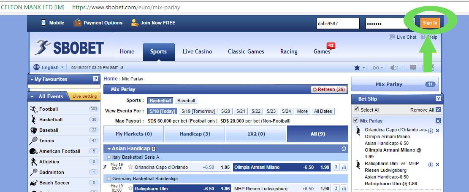469x192 pixels.
Task: Click the Baseball glove icon
Action: tap(34, 130)
